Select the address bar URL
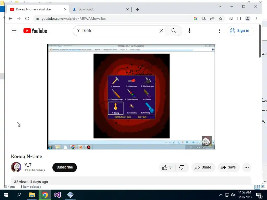This screenshot has width=267, height=200. [x=74, y=18]
